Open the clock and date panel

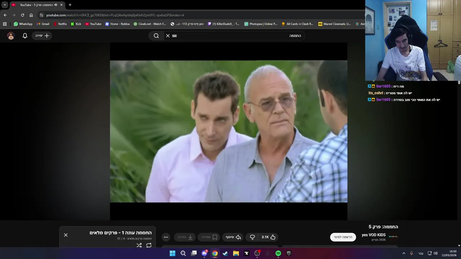[449, 253]
